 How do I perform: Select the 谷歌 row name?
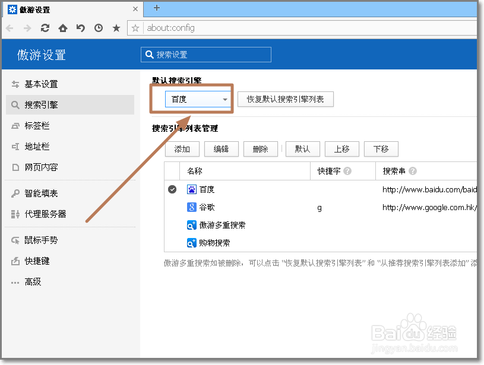(x=207, y=207)
